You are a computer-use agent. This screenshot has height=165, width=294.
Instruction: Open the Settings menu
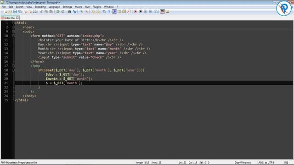(68, 7)
